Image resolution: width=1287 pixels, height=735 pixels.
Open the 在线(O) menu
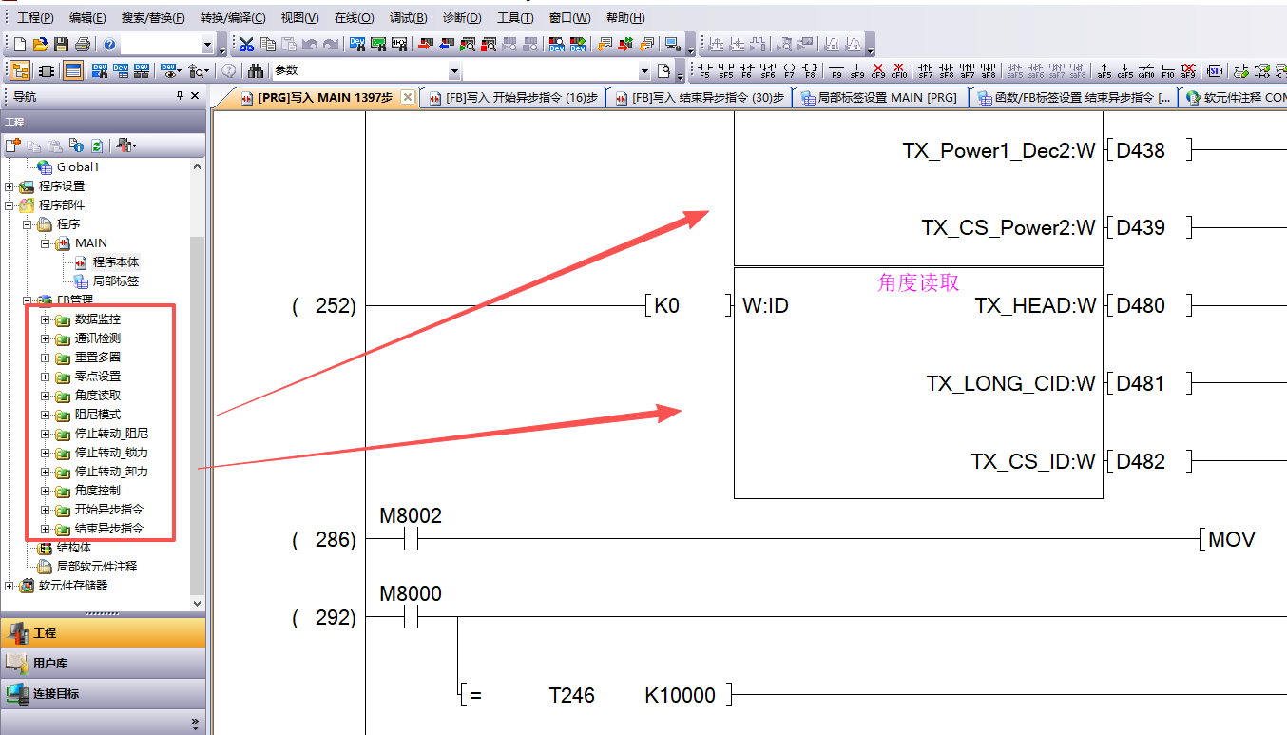coord(354,18)
